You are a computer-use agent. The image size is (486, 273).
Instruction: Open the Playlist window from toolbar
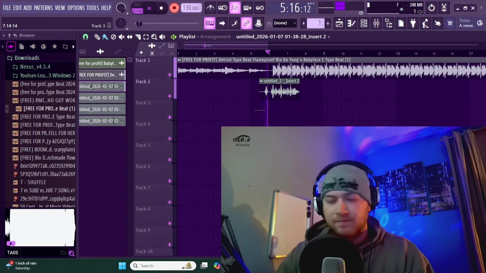point(339,24)
